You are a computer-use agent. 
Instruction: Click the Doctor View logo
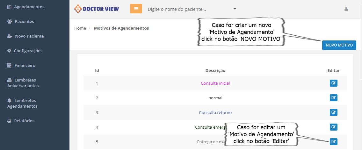96,9
